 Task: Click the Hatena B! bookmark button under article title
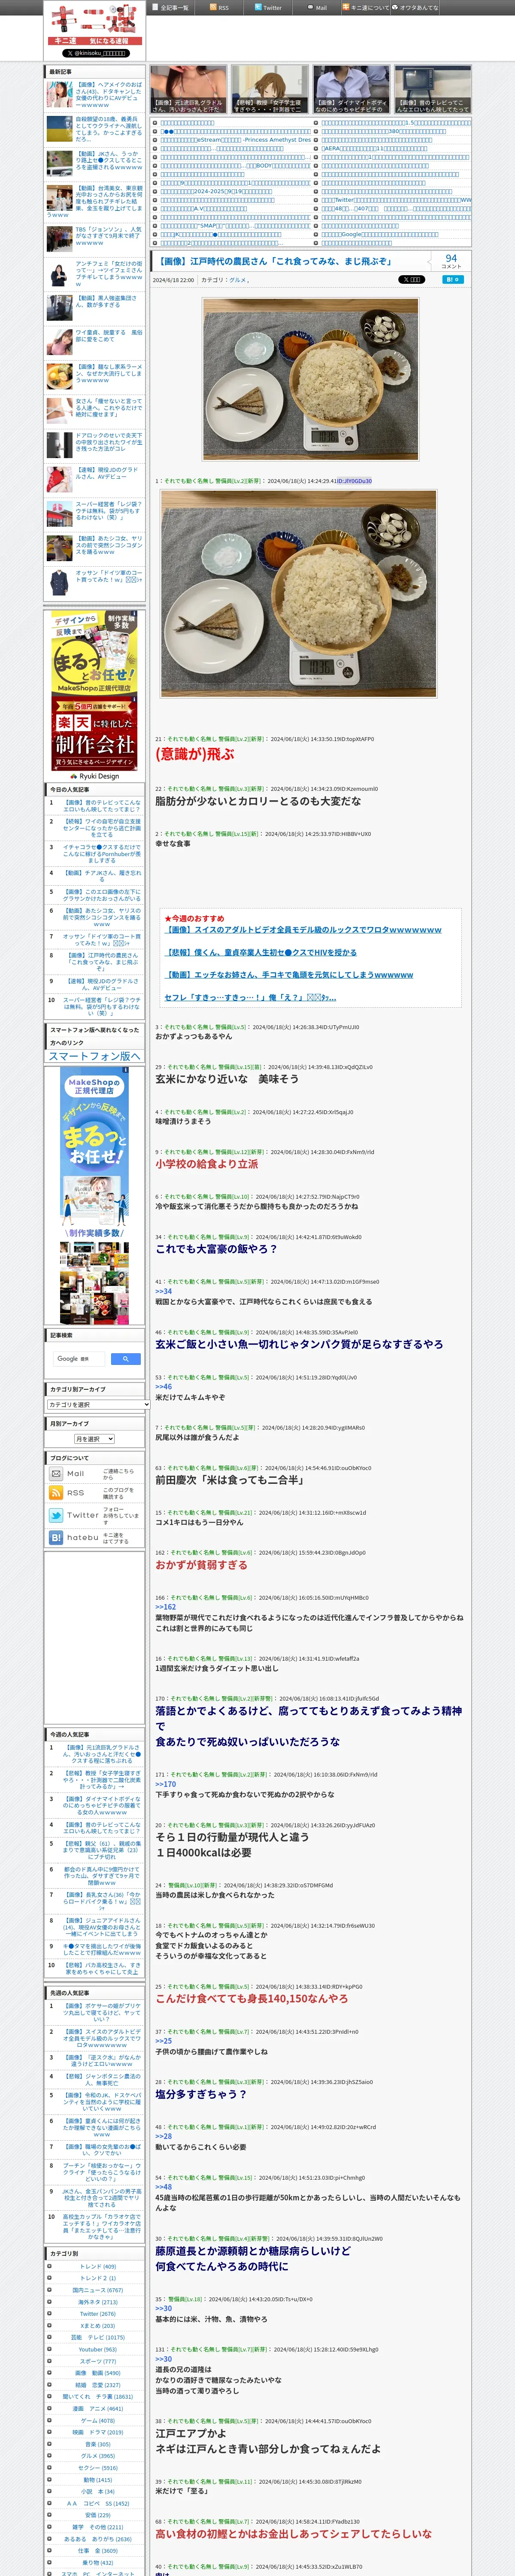coord(453,280)
